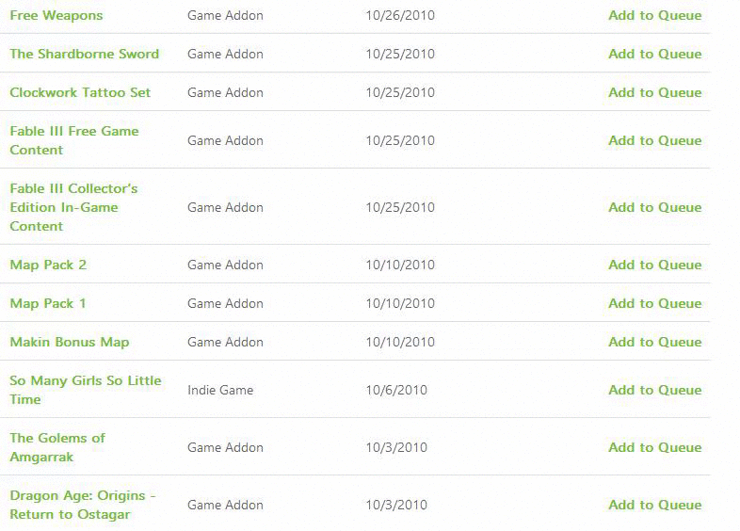Viewport: 740px width, 531px height.
Task: Open Fable III Free Game Content
Action: (x=74, y=140)
